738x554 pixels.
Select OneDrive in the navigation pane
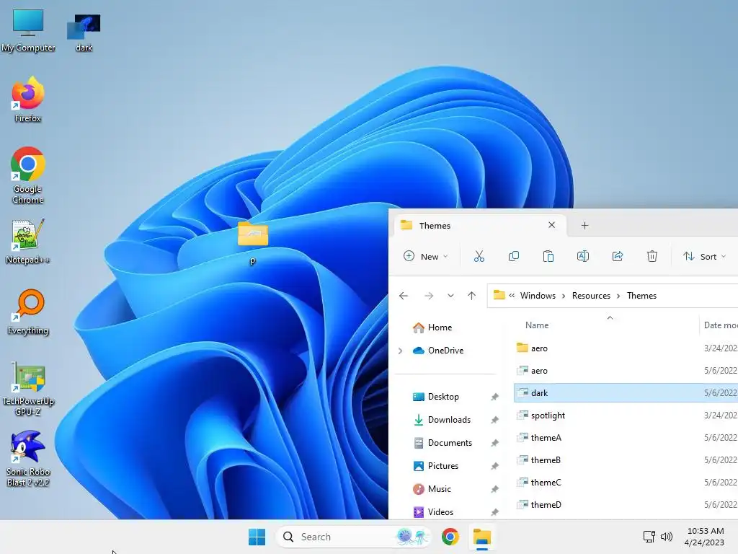[x=437, y=351]
